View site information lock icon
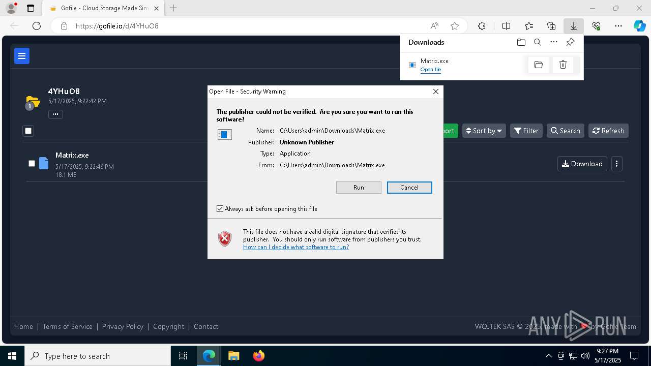 [64, 26]
